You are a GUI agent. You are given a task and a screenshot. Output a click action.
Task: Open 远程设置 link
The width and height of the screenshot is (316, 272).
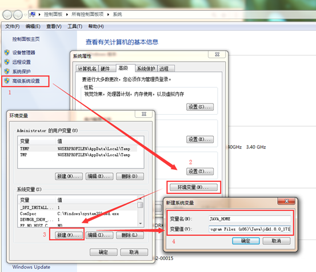point(21,62)
